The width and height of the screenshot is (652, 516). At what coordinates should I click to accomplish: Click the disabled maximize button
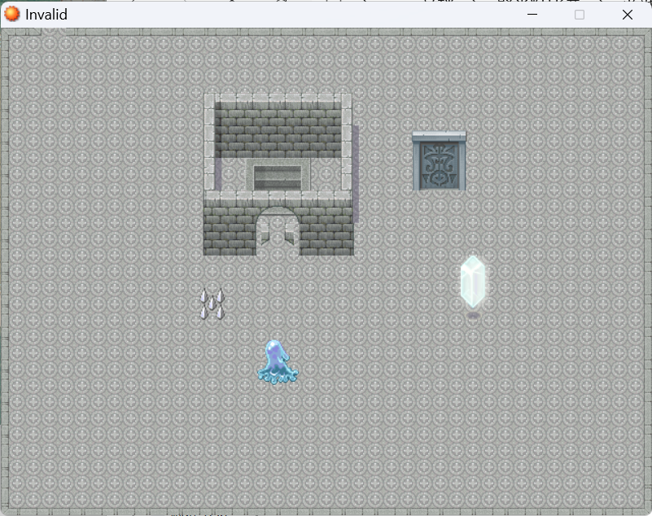(x=580, y=15)
